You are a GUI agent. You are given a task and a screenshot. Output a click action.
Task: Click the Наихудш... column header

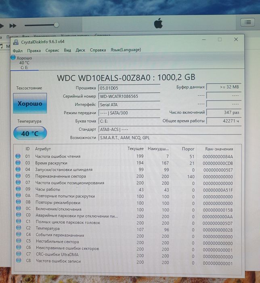pos(158,149)
